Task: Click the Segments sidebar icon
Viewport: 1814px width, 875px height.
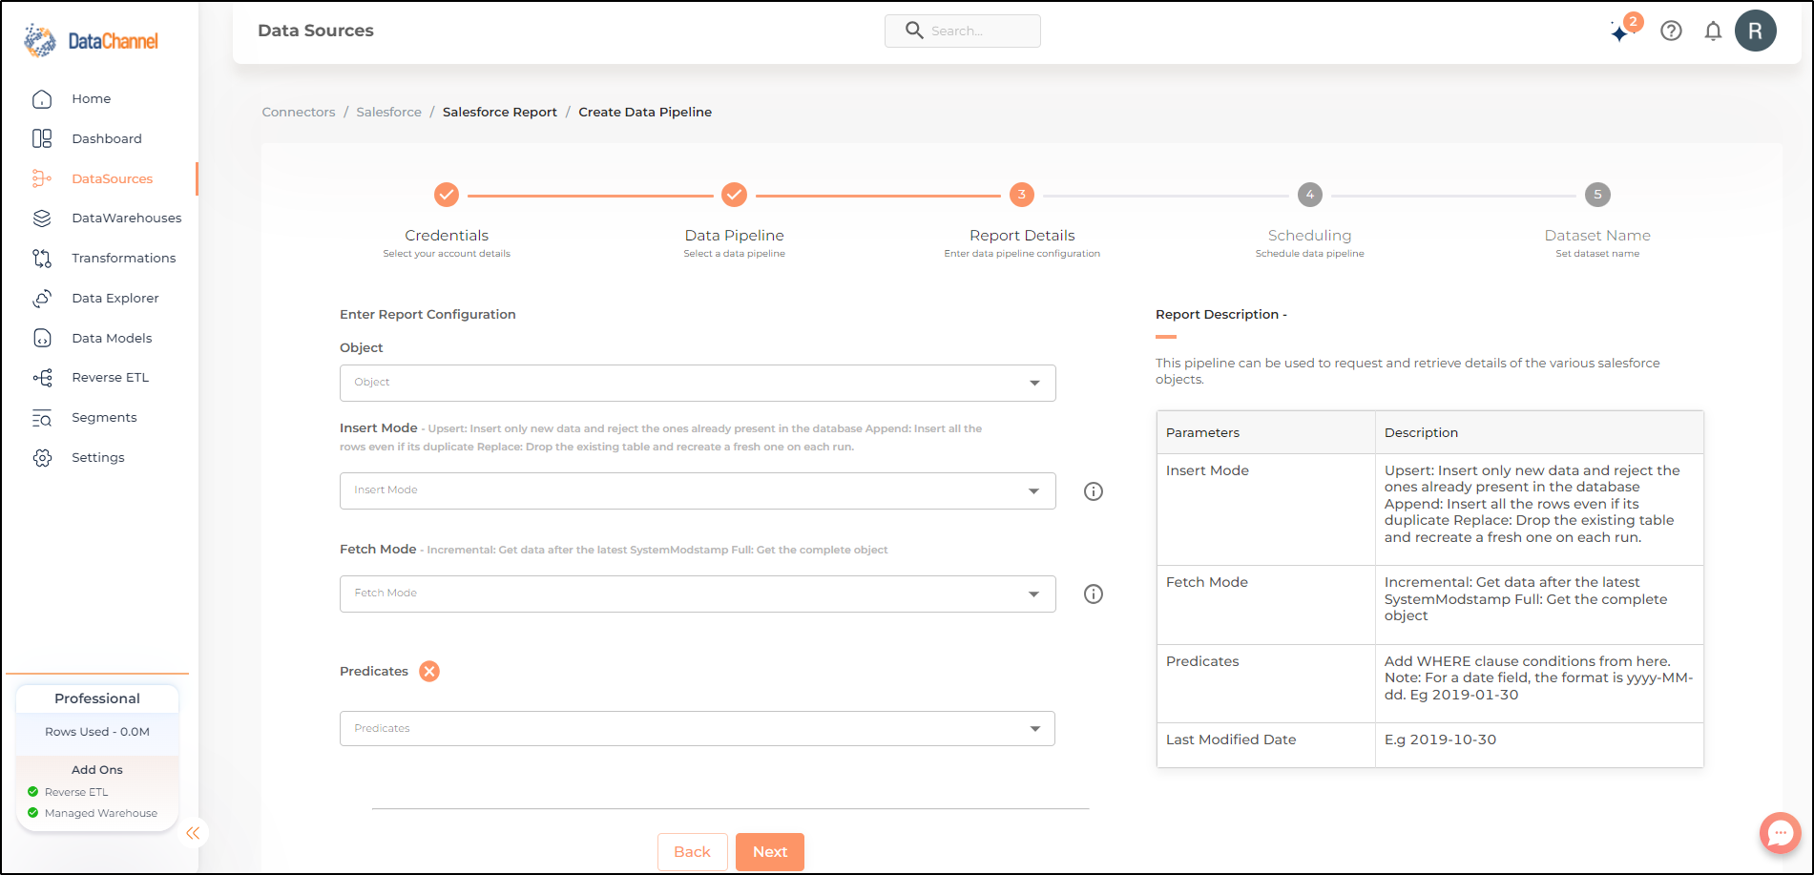Action: pyautogui.click(x=42, y=418)
